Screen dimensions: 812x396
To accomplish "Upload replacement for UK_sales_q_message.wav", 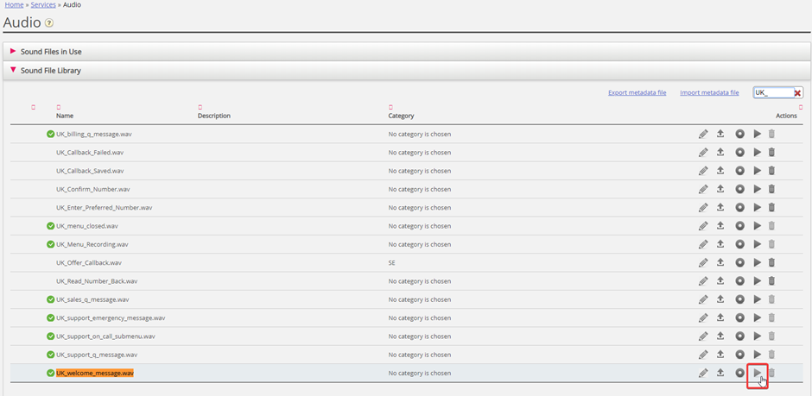I will pyautogui.click(x=720, y=299).
